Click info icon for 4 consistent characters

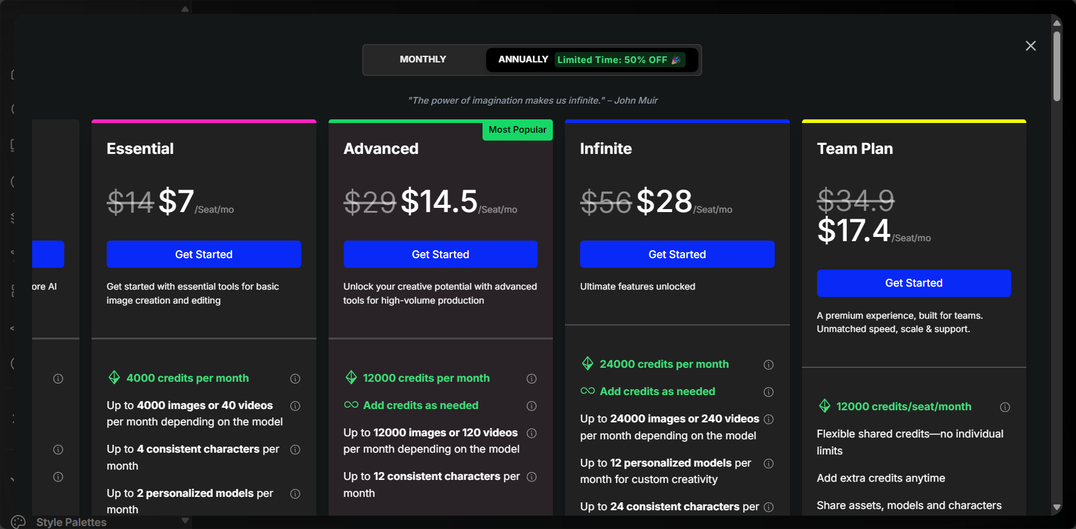295,450
